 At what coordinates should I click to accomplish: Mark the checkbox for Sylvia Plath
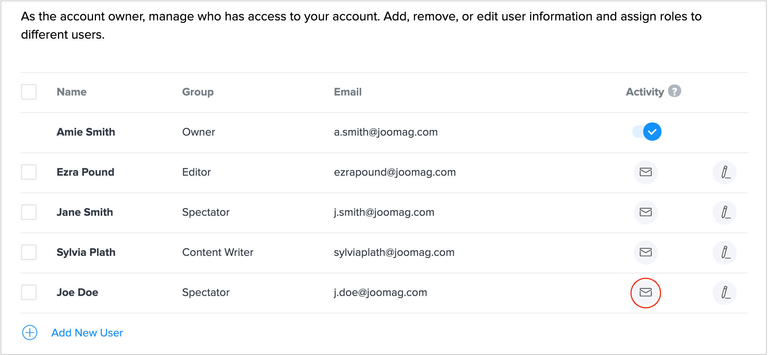[29, 252]
